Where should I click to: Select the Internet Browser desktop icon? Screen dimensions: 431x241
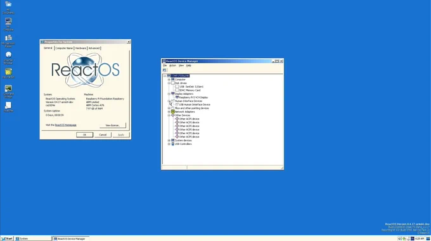[8, 58]
